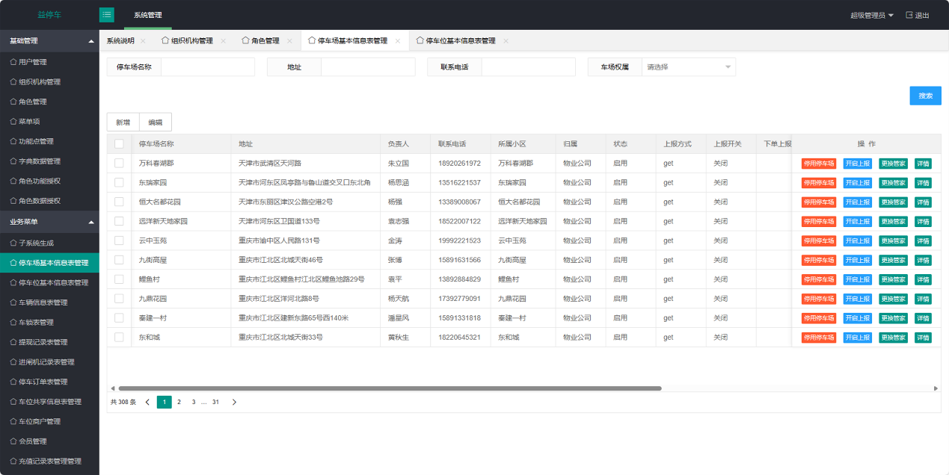Open 用户管理 in the sidebar
949x475 pixels.
pos(32,62)
